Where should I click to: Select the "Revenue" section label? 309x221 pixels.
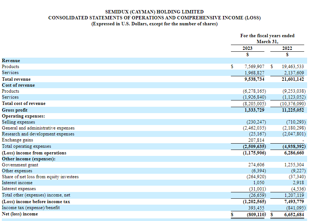click(x=11, y=61)
